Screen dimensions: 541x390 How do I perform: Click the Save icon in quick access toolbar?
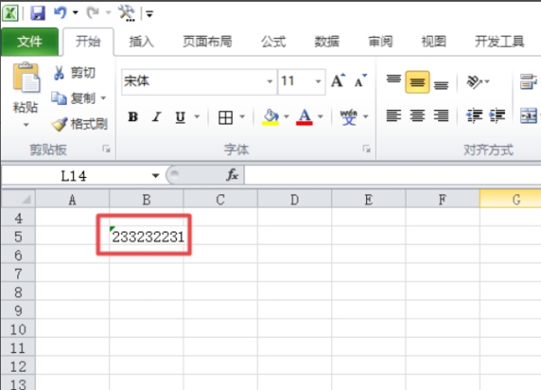(38, 14)
